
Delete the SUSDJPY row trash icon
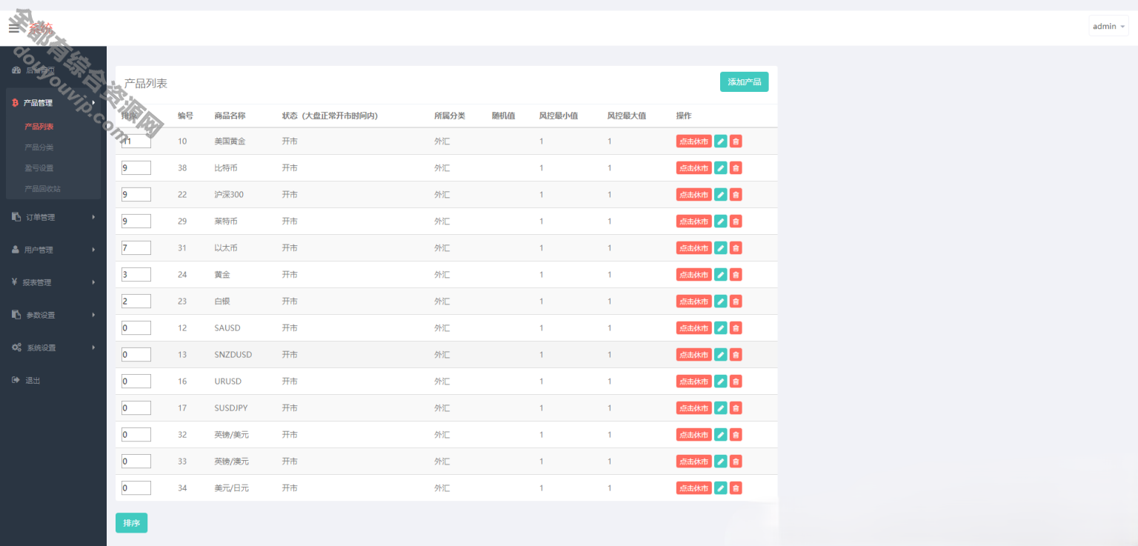(x=735, y=408)
